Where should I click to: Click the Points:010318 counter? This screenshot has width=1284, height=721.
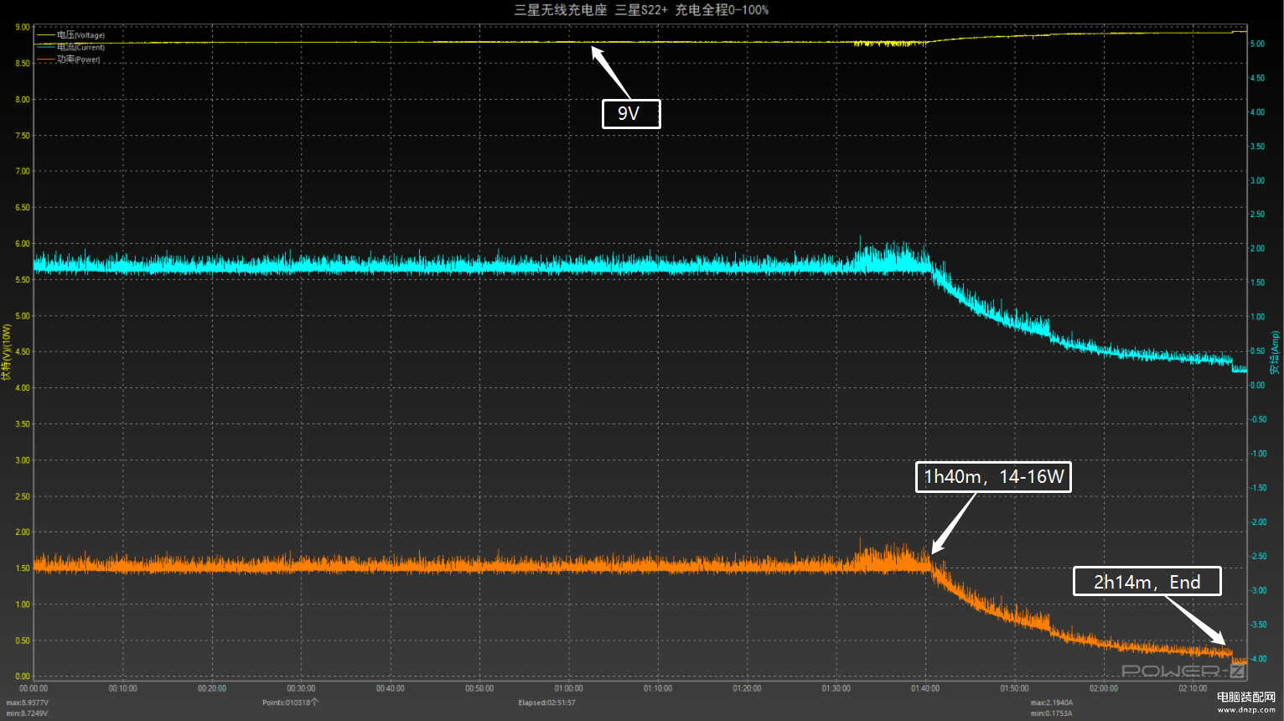click(x=290, y=703)
